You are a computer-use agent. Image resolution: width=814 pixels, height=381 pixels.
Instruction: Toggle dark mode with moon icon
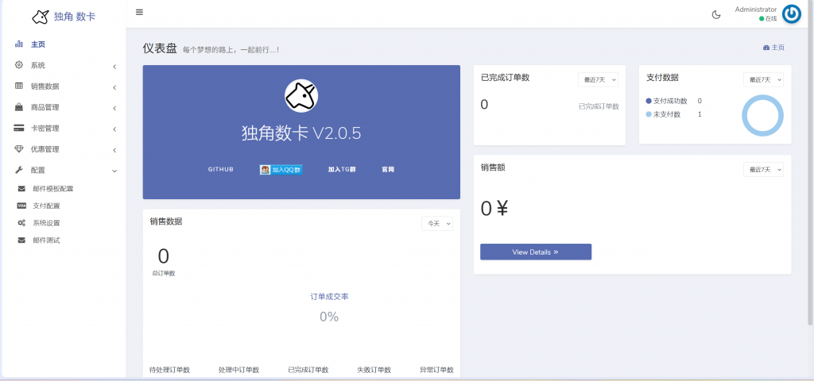tap(715, 14)
